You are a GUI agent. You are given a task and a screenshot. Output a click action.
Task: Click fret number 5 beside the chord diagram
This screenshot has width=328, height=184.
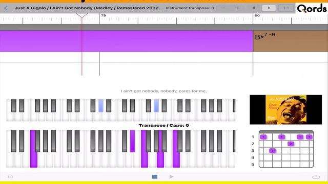253,165
